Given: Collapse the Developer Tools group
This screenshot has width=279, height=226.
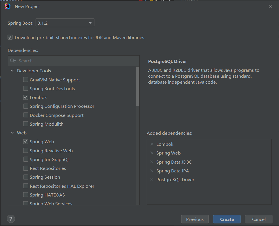Looking at the screenshot, I should [x=12, y=71].
